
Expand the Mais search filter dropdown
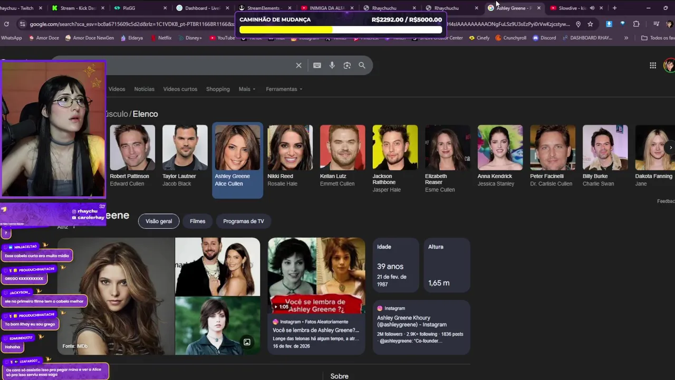(x=247, y=89)
